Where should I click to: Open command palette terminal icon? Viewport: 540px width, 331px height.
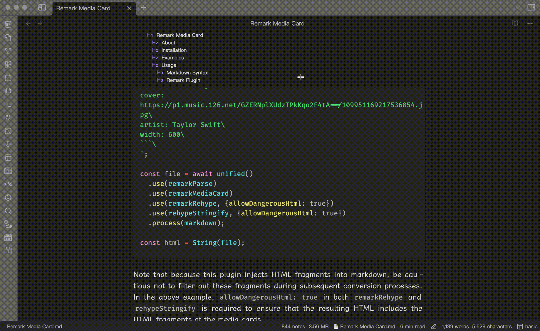(x=8, y=104)
